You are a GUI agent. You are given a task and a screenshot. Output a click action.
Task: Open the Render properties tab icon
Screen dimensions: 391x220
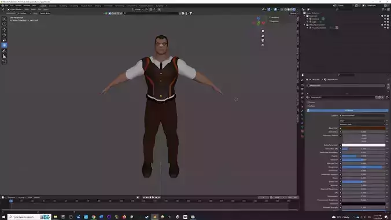(303, 85)
